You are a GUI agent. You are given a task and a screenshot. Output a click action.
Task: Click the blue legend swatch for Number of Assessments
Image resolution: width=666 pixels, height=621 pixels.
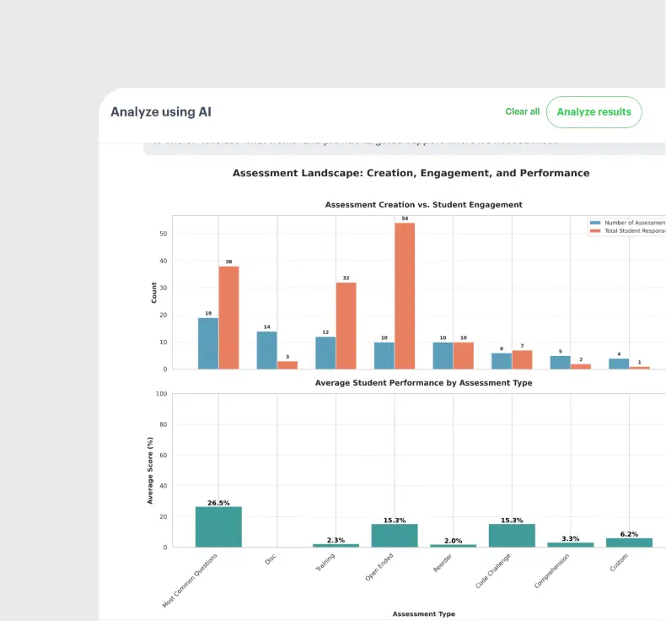click(x=596, y=223)
